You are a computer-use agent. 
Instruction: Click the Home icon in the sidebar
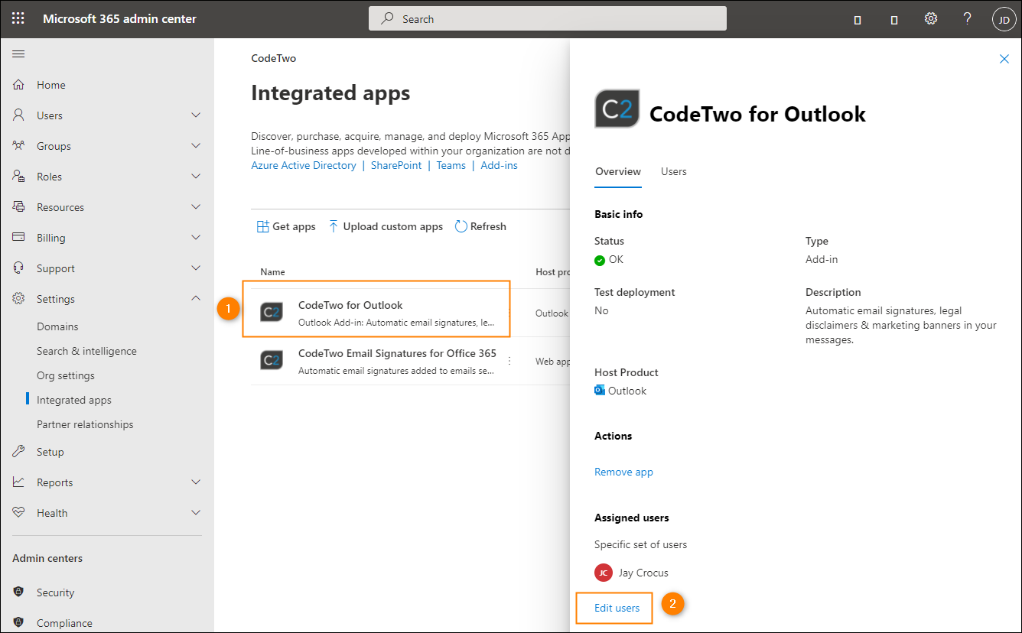point(19,85)
